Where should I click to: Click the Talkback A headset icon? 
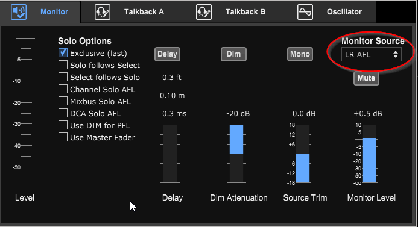click(103, 12)
